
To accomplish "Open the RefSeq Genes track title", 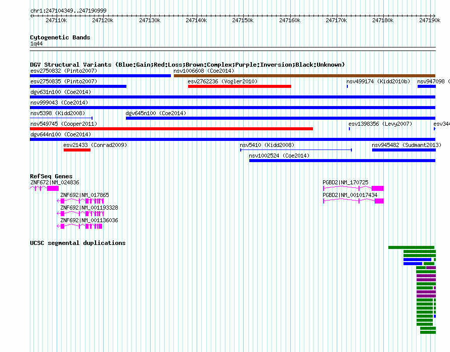I will (51, 176).
